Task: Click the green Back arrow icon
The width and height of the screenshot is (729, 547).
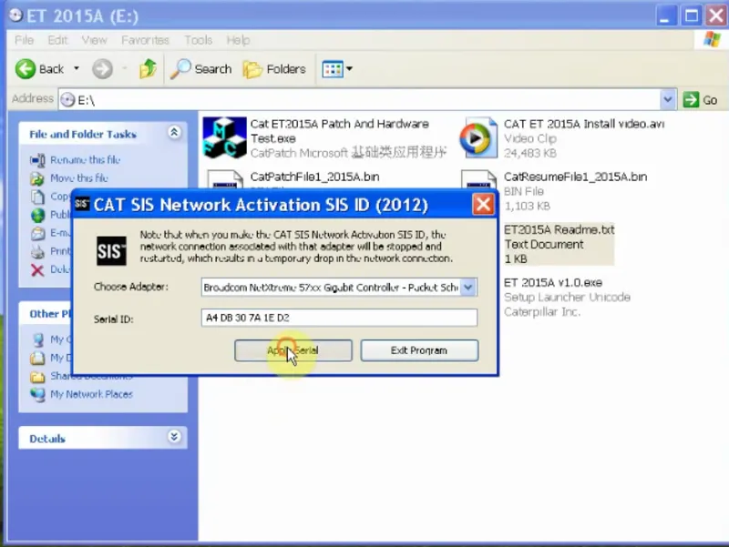Action: click(26, 69)
